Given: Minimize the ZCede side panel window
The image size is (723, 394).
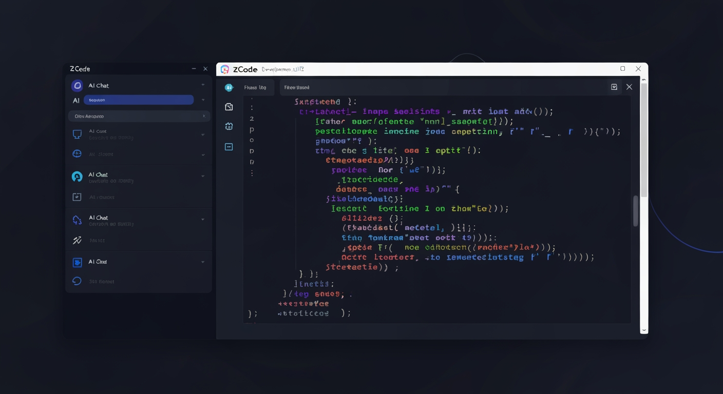Looking at the screenshot, I should click(x=194, y=69).
